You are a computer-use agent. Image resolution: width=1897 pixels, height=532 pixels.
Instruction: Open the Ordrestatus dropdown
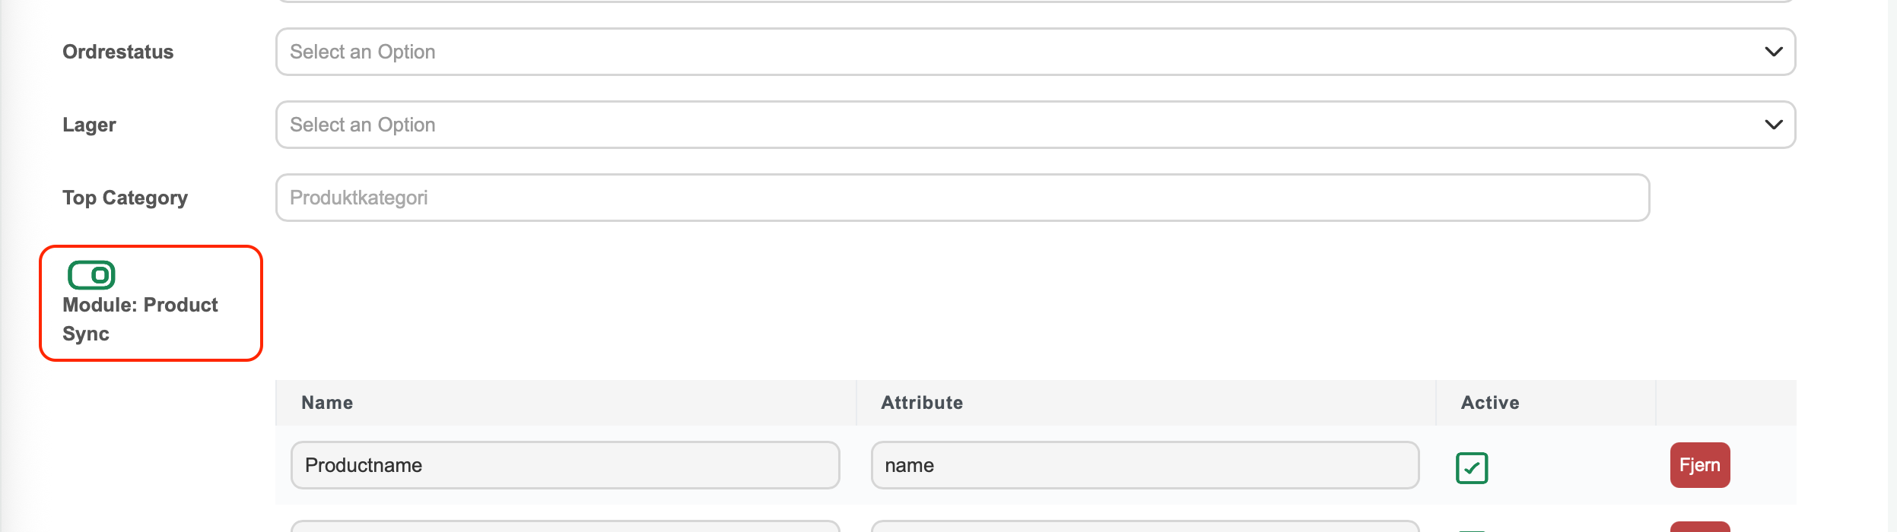tap(1035, 52)
